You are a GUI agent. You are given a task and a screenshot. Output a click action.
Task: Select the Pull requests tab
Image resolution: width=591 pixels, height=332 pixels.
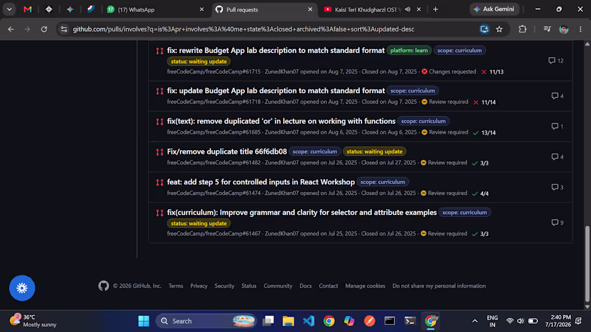[264, 10]
